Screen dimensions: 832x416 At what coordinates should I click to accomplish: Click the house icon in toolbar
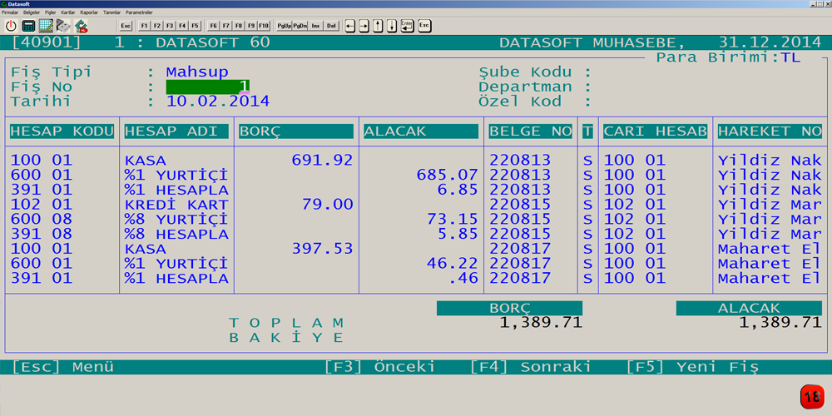coord(81,25)
